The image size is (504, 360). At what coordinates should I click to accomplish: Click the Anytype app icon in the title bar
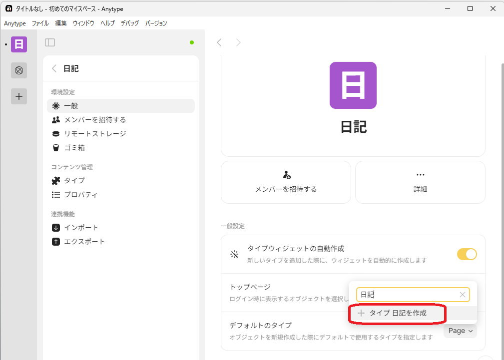(x=8, y=8)
